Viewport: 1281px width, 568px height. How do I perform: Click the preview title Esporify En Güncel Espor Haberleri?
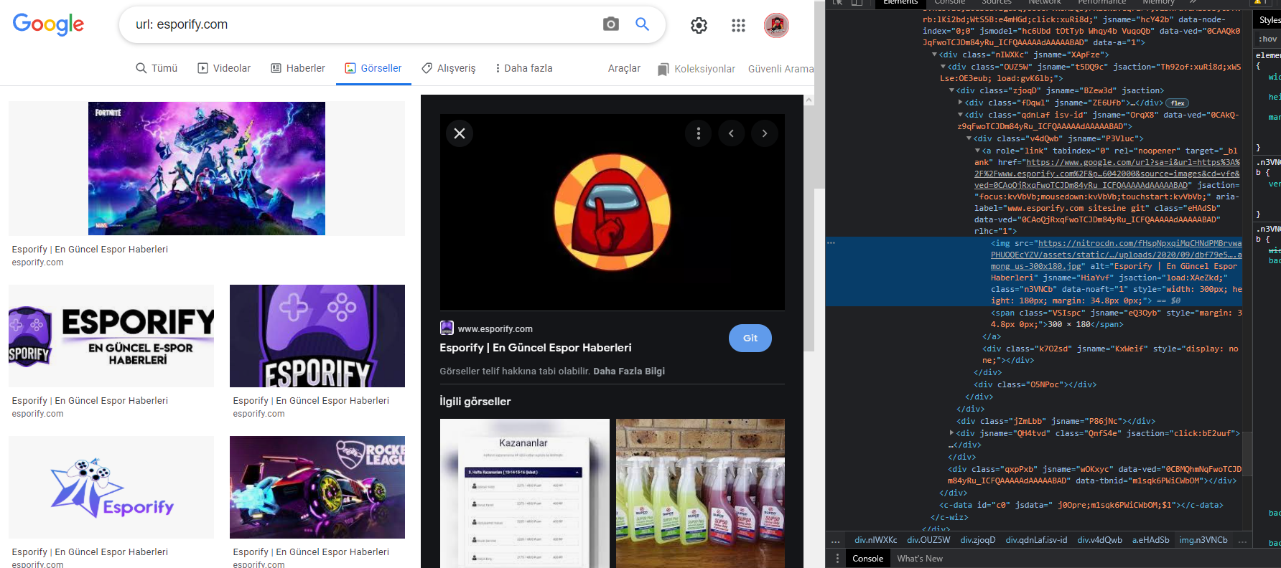coord(536,348)
